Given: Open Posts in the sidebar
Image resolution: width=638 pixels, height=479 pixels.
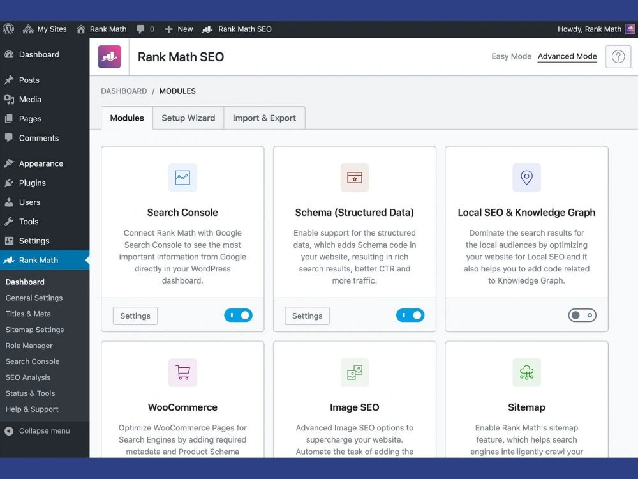Looking at the screenshot, I should (45, 80).
